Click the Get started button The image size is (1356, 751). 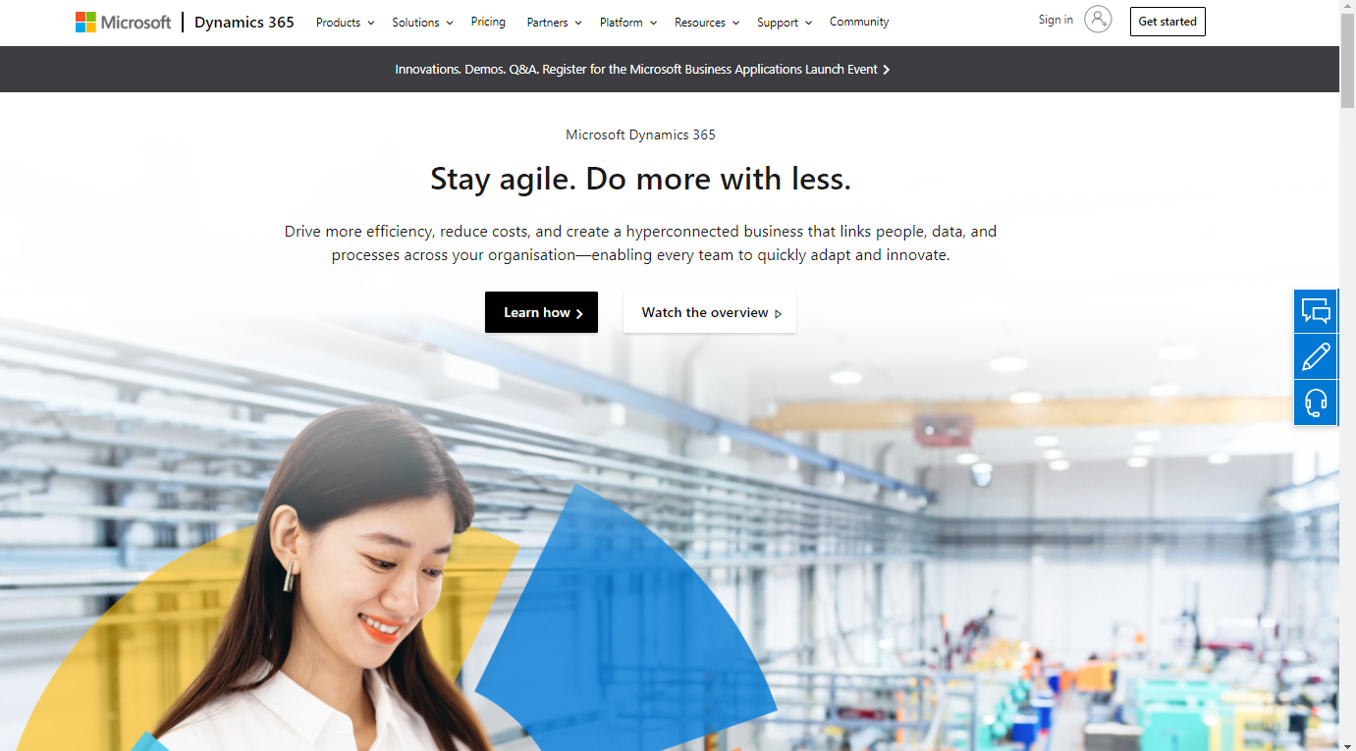point(1167,22)
